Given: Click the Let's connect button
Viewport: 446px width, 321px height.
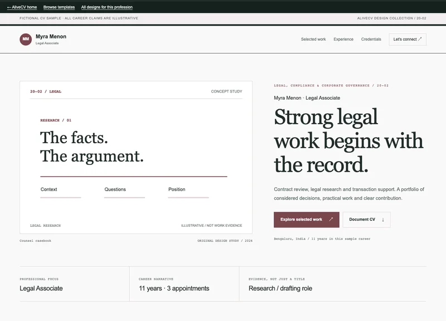Looking at the screenshot, I should (408, 39).
